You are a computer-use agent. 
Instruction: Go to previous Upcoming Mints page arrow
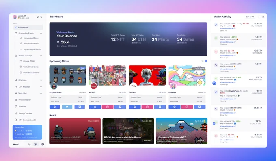[202, 61]
